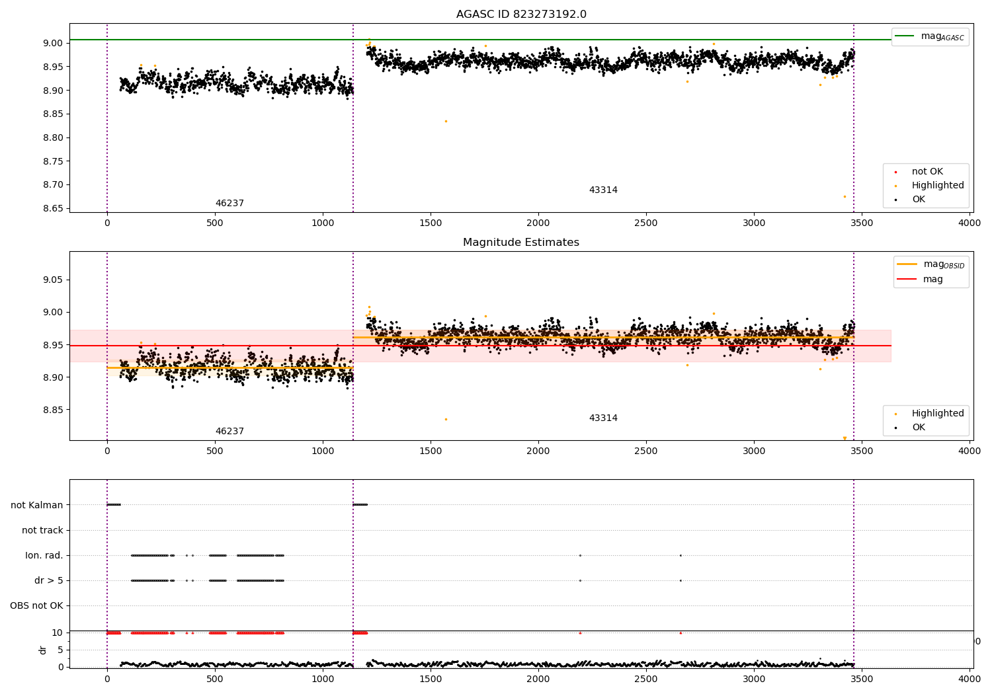Click y-axis tick 8.70 in top plot

tap(52, 185)
